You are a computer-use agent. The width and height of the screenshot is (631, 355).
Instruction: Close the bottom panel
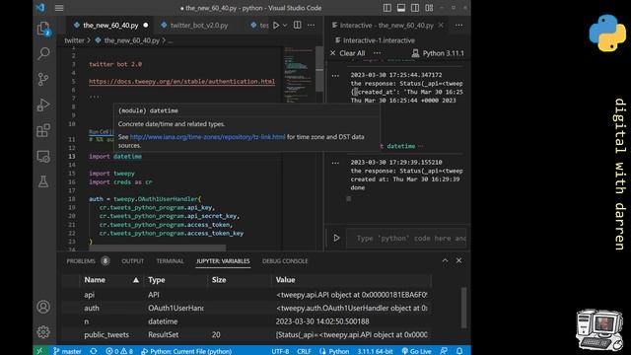458,260
